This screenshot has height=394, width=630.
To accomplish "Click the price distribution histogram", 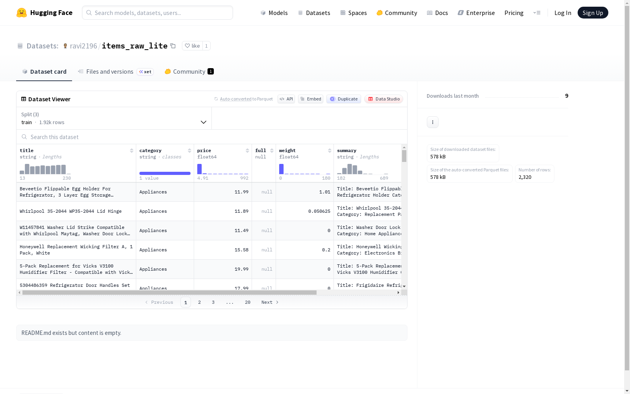I will click(x=223, y=169).
